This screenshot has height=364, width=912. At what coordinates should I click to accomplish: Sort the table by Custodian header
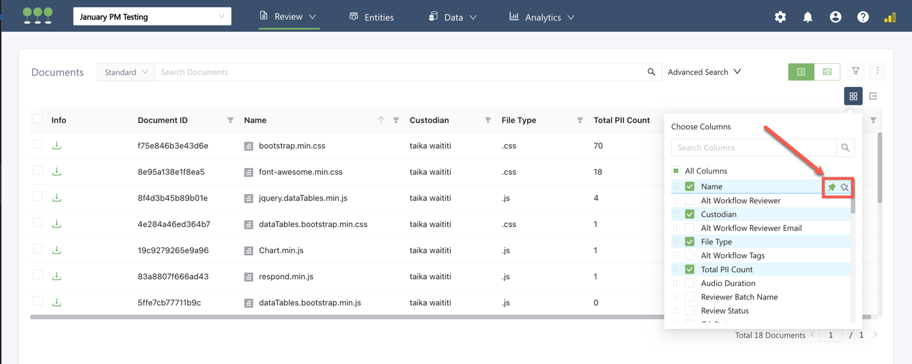[429, 120]
